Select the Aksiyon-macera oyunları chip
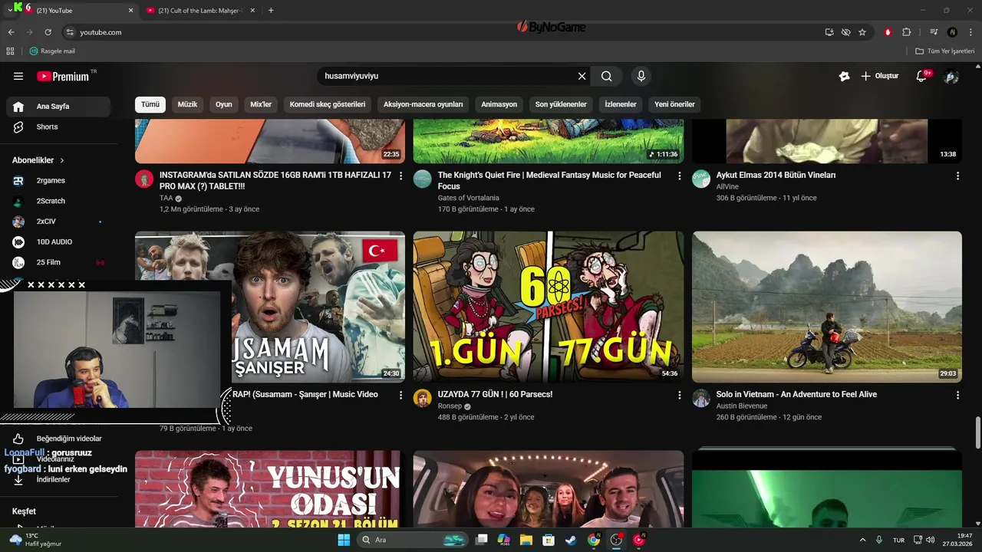Screen dimensions: 982x552 tap(423, 104)
